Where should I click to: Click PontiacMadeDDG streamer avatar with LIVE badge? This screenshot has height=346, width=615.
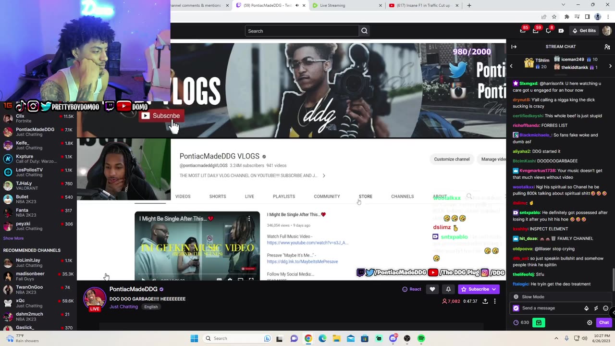pos(95,299)
